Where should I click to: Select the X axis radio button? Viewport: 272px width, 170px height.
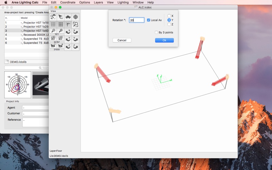(x=169, y=16)
